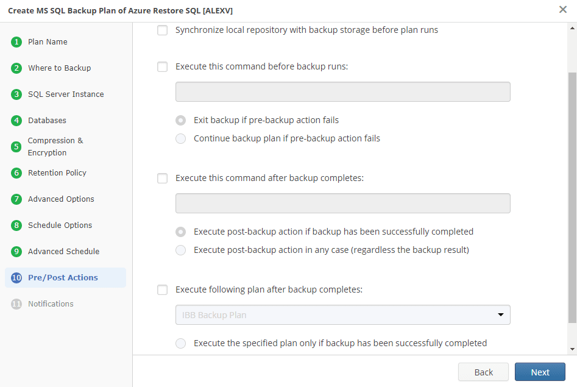The image size is (577, 387).
Task: Go to the Advanced Schedule step
Action: (x=63, y=251)
